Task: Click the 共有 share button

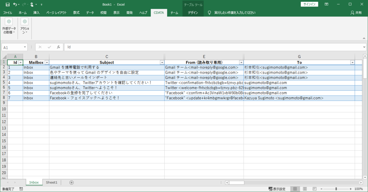Action: pyautogui.click(x=356, y=13)
